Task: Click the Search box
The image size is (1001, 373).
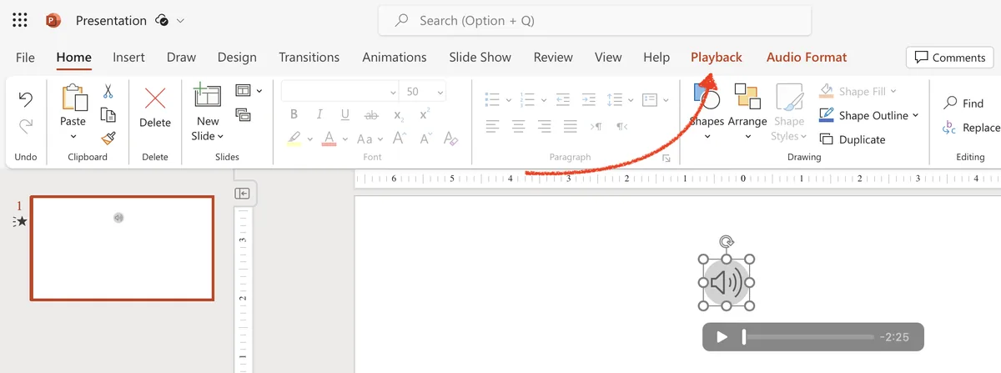Action: pos(595,20)
